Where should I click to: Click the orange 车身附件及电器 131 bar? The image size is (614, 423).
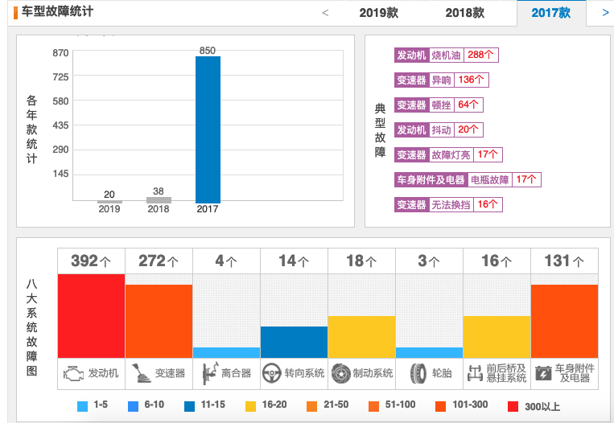(x=565, y=321)
